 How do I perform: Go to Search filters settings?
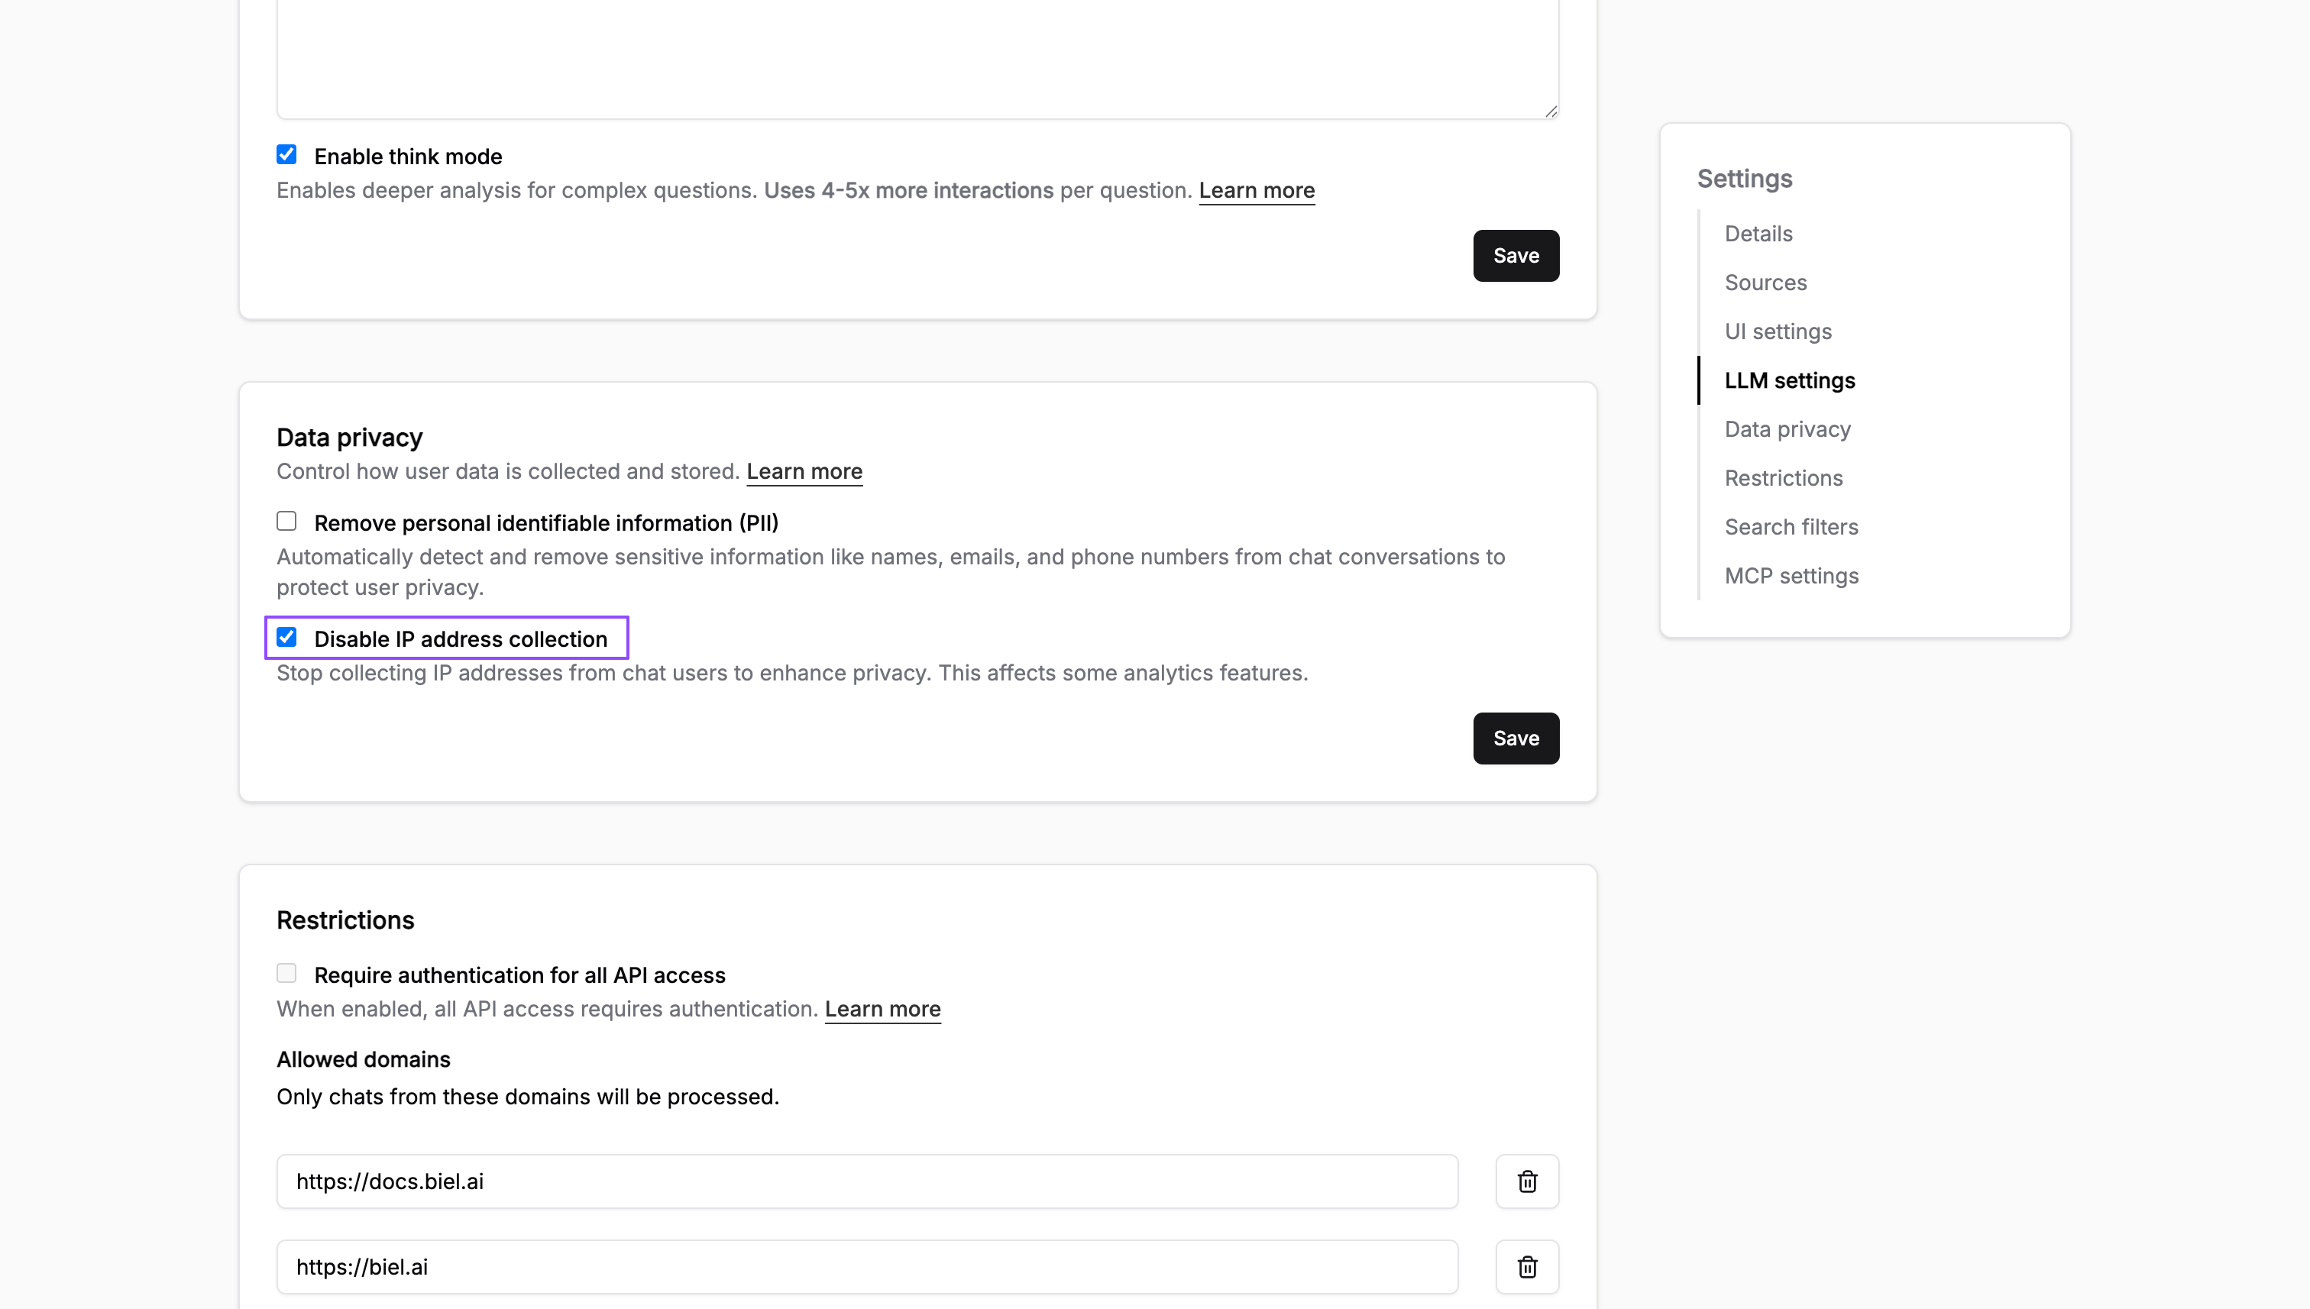[x=1791, y=526]
